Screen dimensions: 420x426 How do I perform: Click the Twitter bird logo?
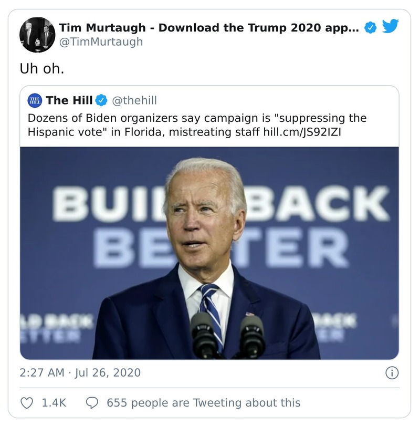click(x=390, y=27)
